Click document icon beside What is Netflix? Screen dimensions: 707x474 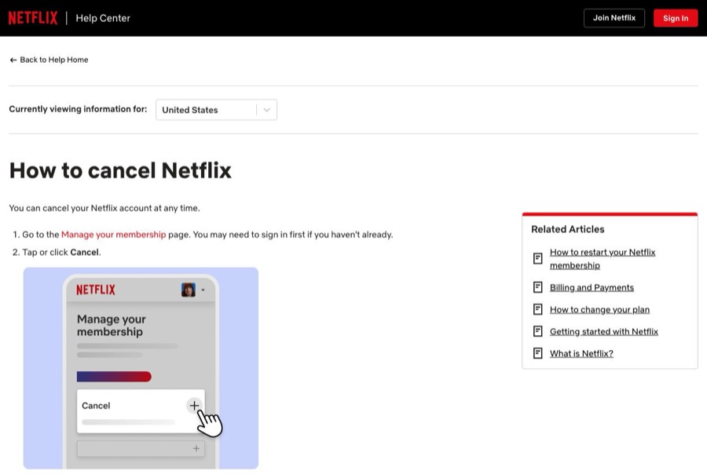tap(538, 353)
